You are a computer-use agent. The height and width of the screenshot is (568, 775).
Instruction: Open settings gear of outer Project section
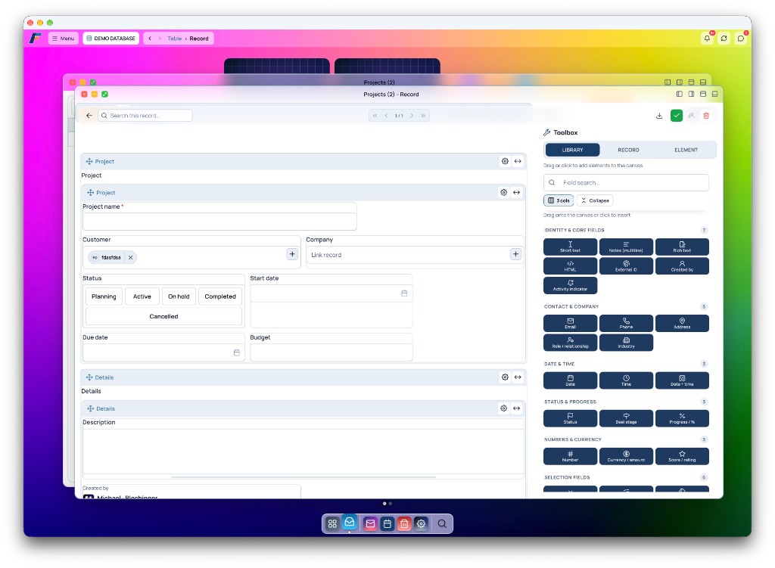(505, 161)
